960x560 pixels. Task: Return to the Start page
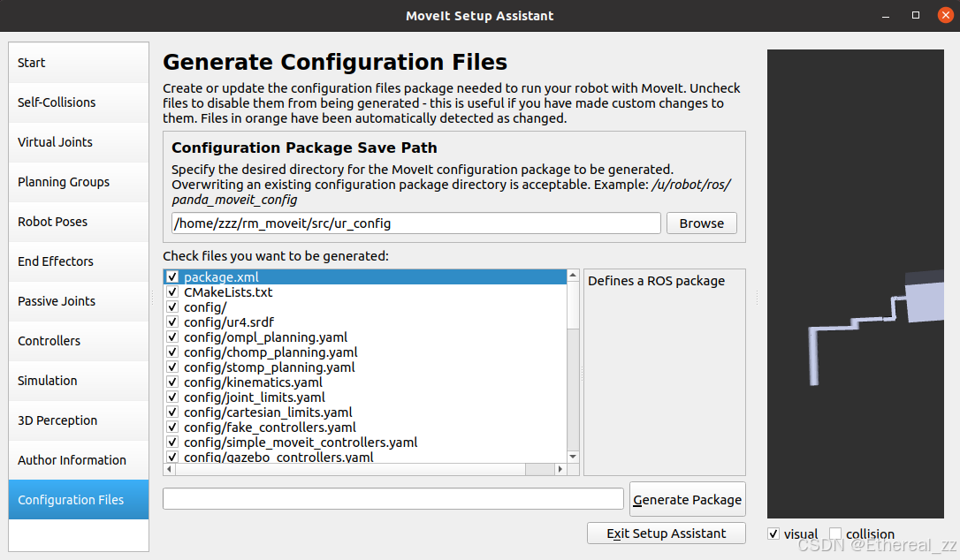coord(31,62)
